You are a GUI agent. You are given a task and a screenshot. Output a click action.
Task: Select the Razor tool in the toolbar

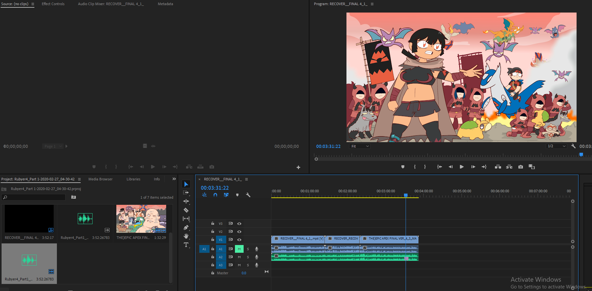186,210
